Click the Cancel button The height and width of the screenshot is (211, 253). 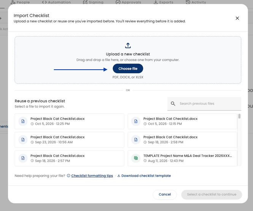coord(165,195)
